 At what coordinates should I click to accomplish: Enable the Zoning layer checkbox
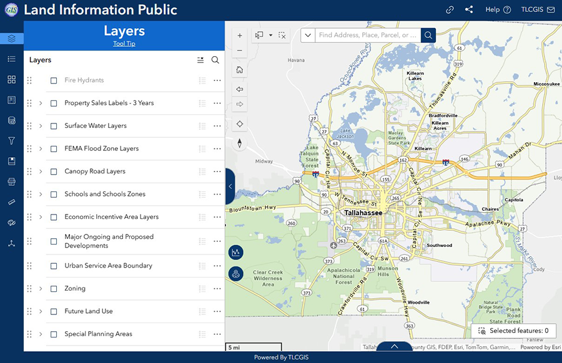click(54, 289)
